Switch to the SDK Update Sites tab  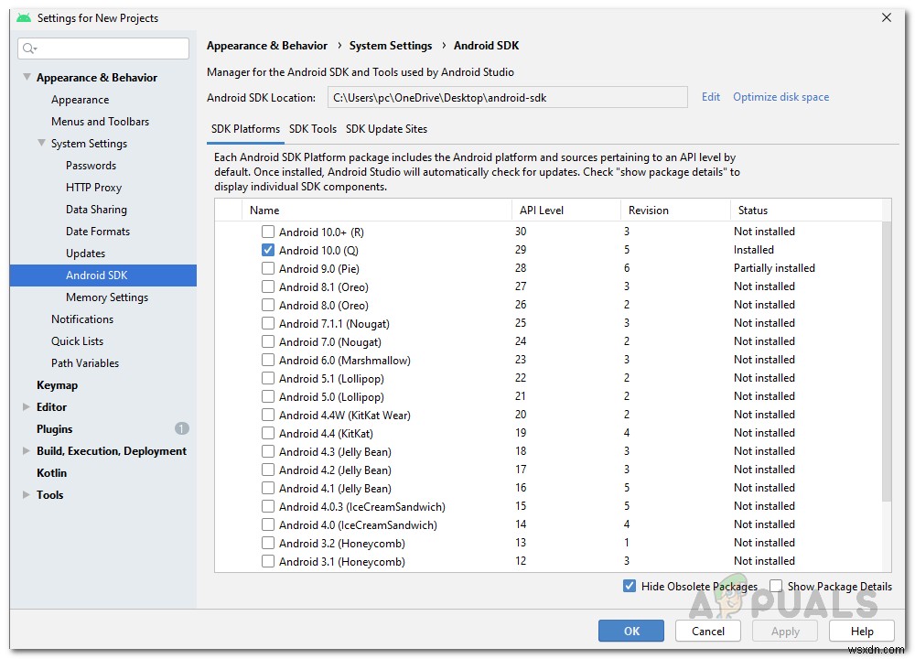click(x=386, y=128)
